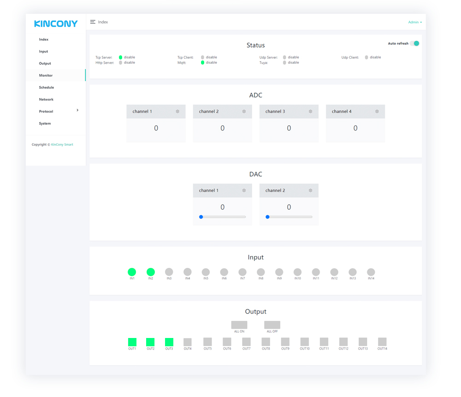Select System in the sidebar menu
Viewport: 461px width, 397px height.
point(45,124)
